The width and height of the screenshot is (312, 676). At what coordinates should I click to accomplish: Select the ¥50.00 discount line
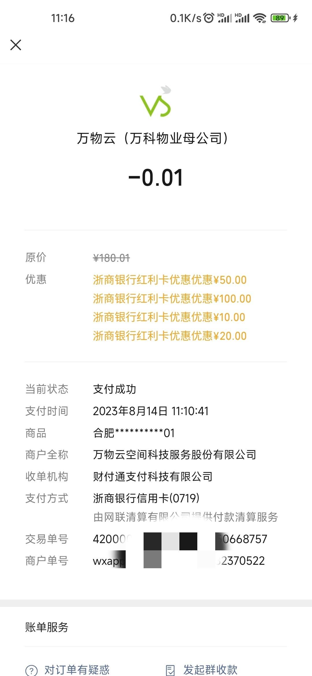pos(170,280)
